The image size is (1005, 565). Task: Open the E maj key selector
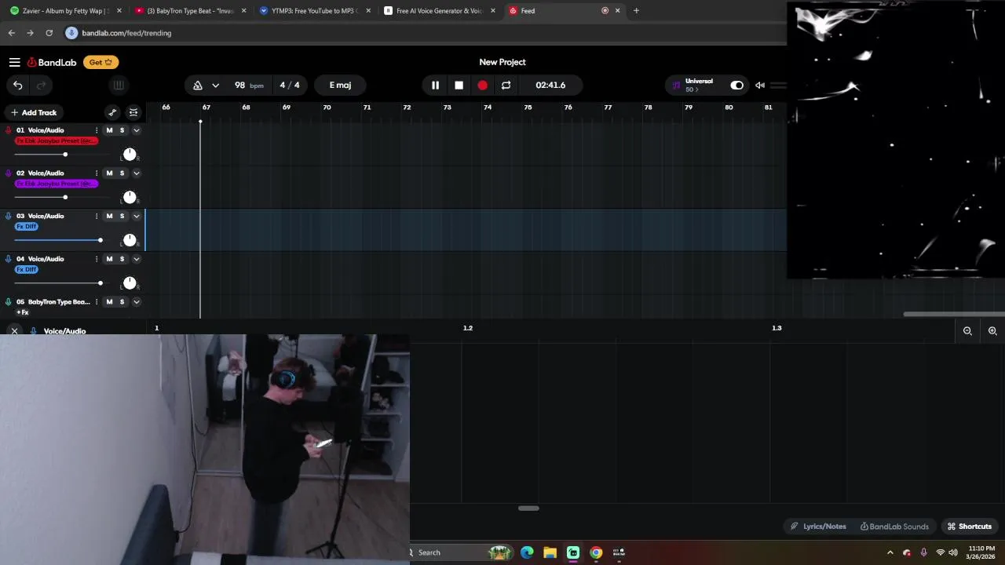tap(340, 85)
